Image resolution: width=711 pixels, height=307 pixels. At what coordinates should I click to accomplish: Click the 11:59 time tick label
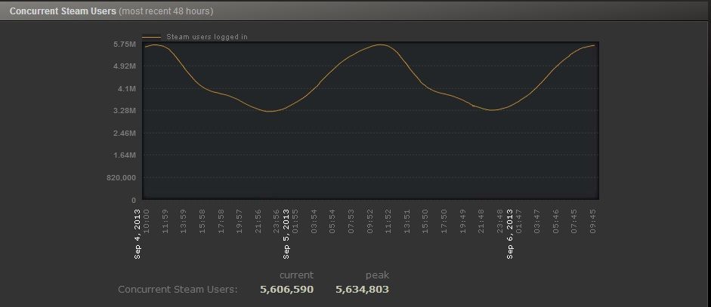[x=165, y=221]
